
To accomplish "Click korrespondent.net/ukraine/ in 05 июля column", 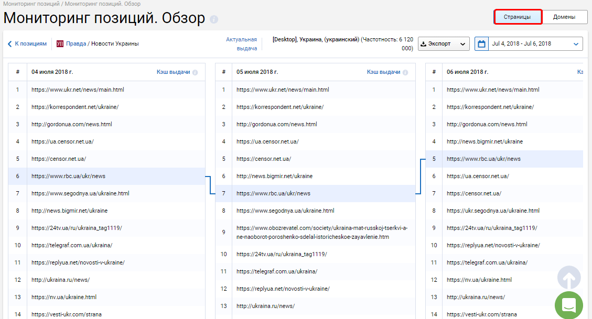I will (x=280, y=107).
